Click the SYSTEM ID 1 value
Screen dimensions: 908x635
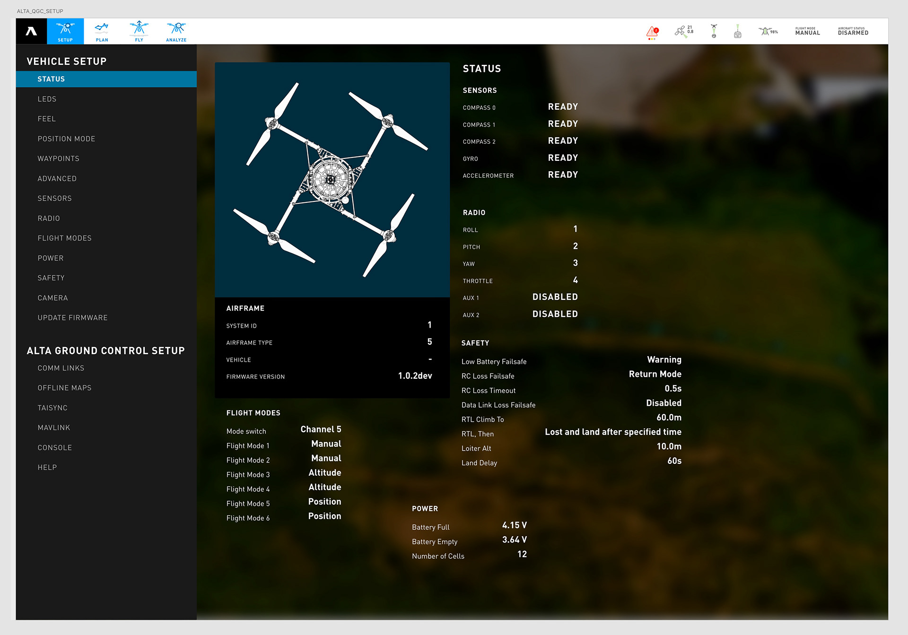coord(429,325)
